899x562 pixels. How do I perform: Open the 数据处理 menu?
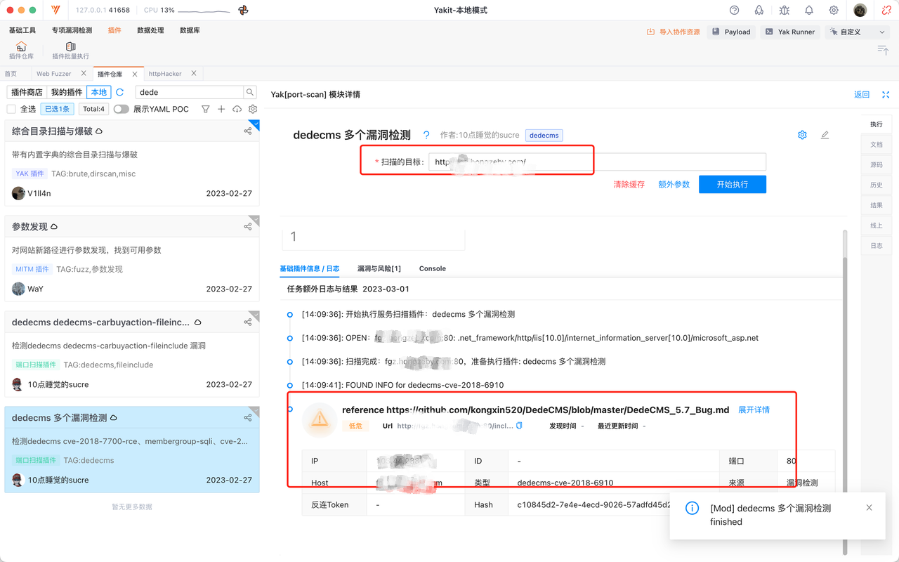(150, 30)
